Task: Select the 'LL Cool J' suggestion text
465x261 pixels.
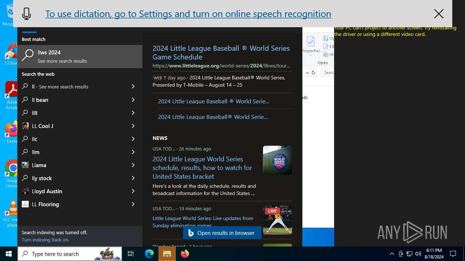Action: click(x=43, y=126)
